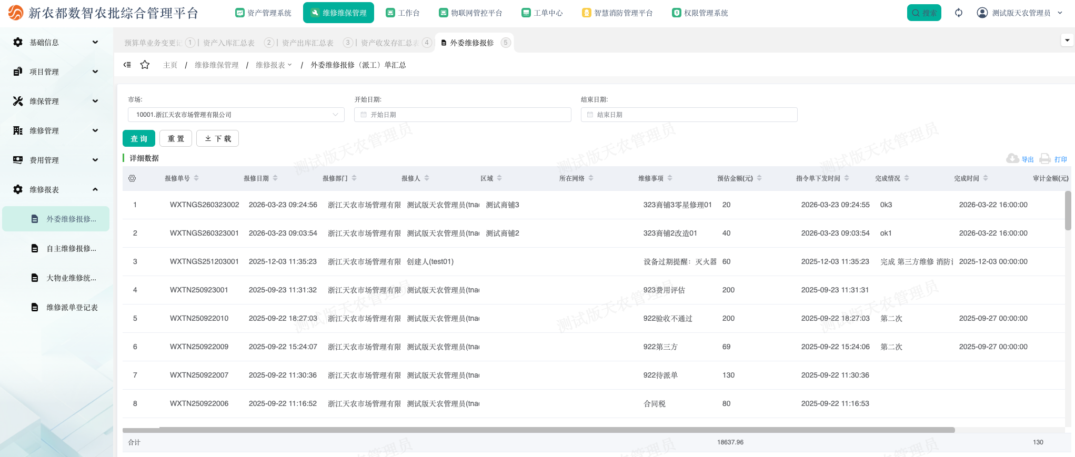Click the 打印 printer icon
1075x457 pixels.
(1045, 159)
